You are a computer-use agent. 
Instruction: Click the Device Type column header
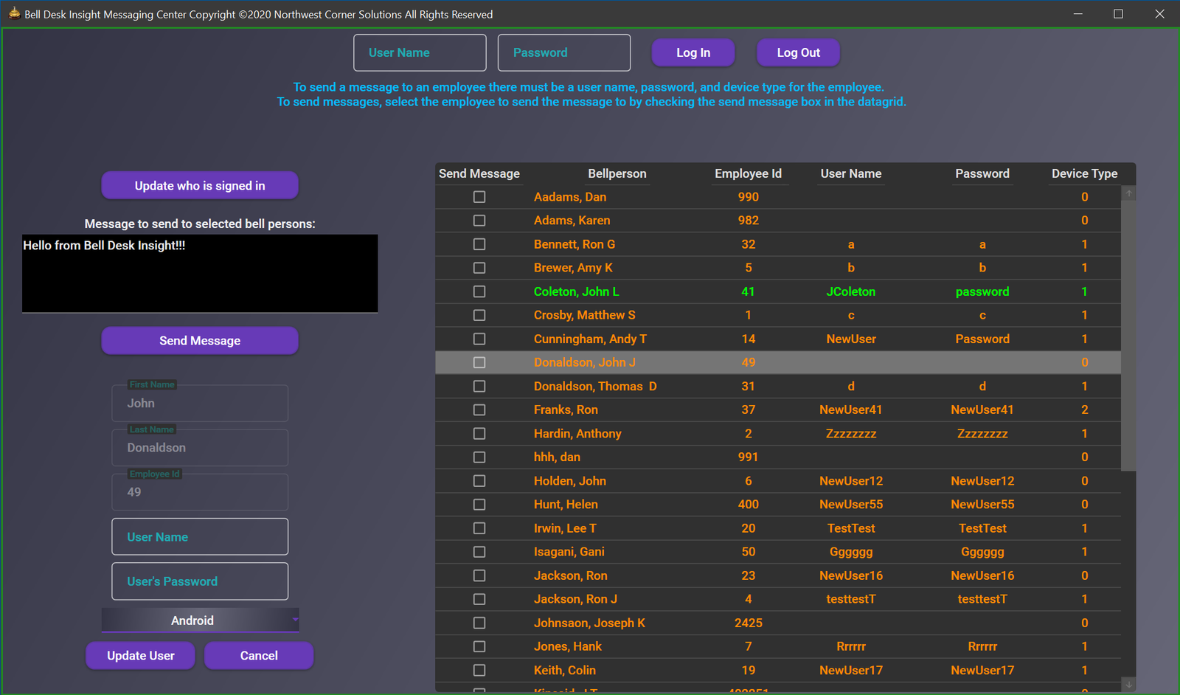click(x=1084, y=173)
